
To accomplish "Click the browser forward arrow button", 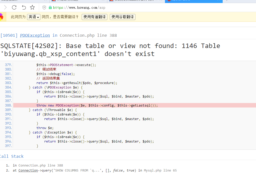I will point(5,7).
